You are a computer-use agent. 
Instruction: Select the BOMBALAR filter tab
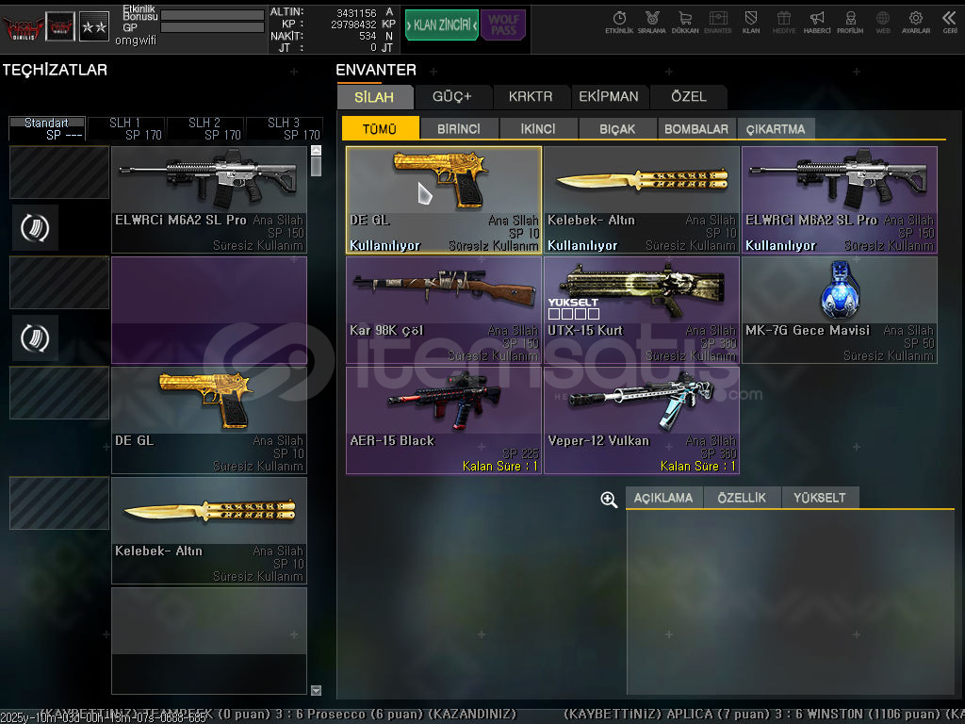pyautogui.click(x=696, y=129)
